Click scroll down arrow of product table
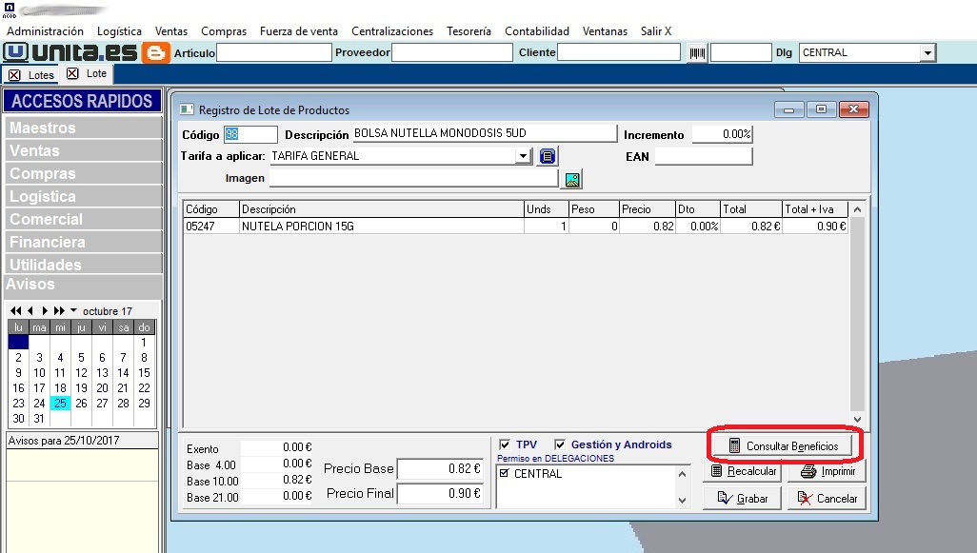 tap(857, 419)
